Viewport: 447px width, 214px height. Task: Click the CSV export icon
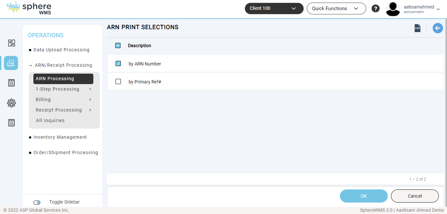418,28
